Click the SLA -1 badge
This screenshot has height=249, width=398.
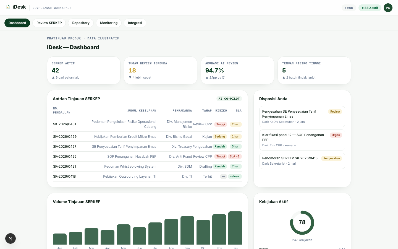click(235, 156)
